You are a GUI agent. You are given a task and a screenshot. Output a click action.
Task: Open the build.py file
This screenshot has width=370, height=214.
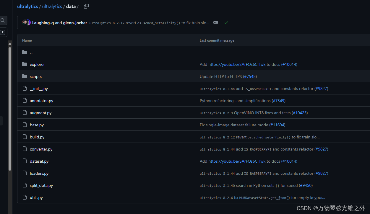point(37,137)
